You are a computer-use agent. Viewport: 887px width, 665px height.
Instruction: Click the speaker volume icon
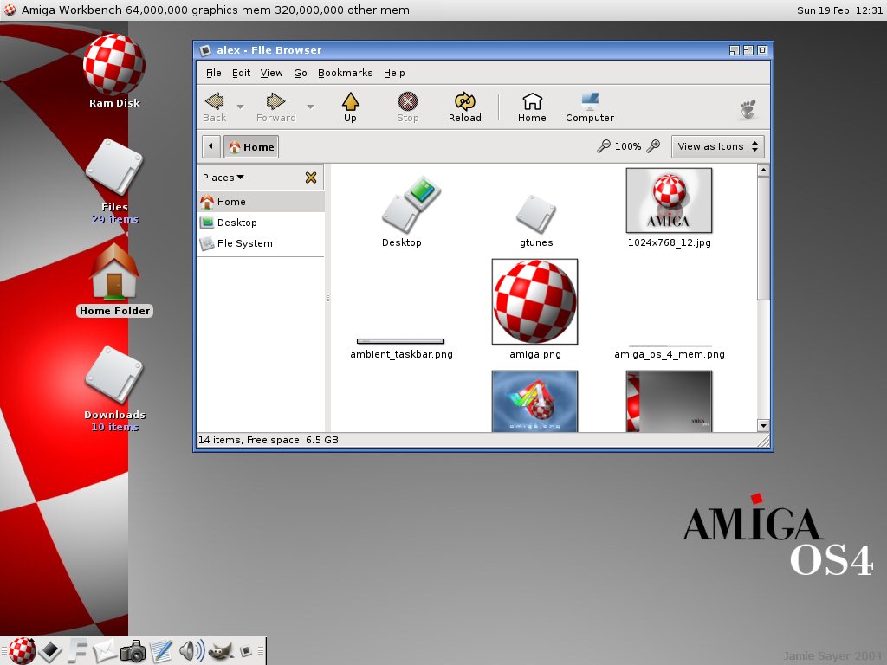click(191, 651)
